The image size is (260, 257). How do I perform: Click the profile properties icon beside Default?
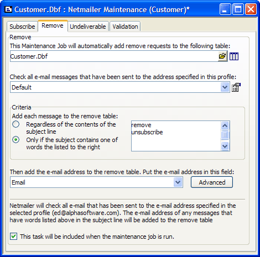point(236,87)
